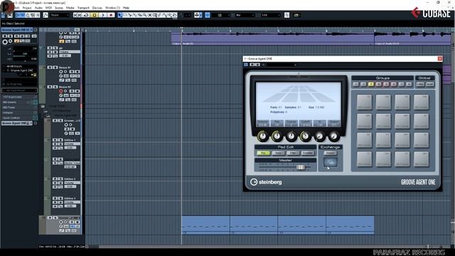Open the Transport menu
The width and height of the screenshot is (455, 256).
pyautogui.click(x=83, y=8)
